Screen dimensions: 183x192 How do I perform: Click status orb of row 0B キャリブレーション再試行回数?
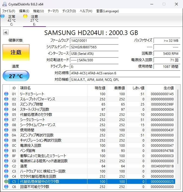click(x=6, y=140)
